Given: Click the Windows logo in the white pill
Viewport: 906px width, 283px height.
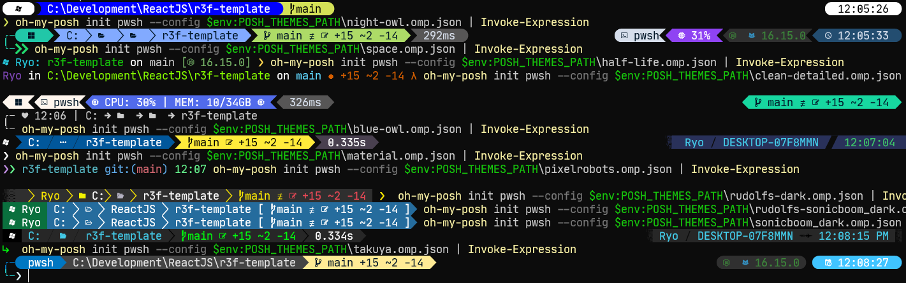Looking at the screenshot, I should 18,9.
